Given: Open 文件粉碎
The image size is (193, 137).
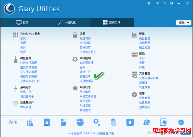Looking at the screenshot, I should [85, 43].
